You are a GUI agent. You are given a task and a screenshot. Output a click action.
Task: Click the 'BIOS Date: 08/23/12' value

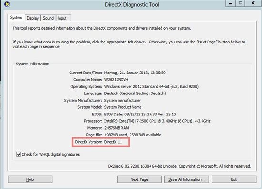pos(140,114)
